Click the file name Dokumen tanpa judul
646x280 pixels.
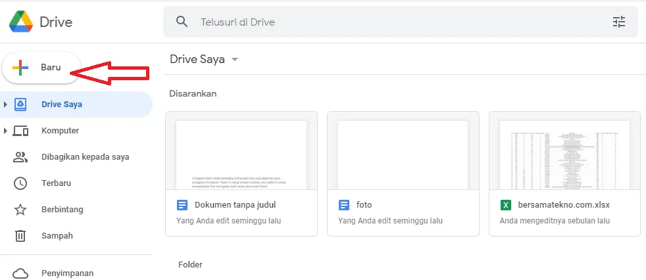click(236, 204)
